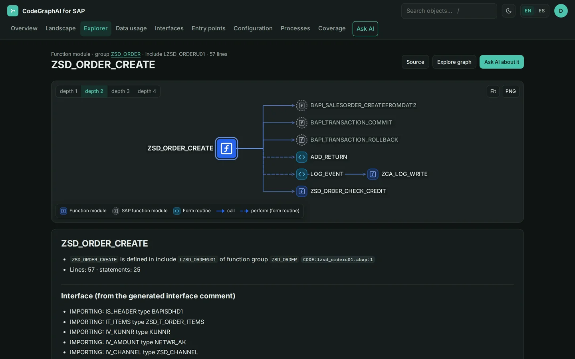Open the Overview tab
The image size is (575, 359).
tap(24, 28)
